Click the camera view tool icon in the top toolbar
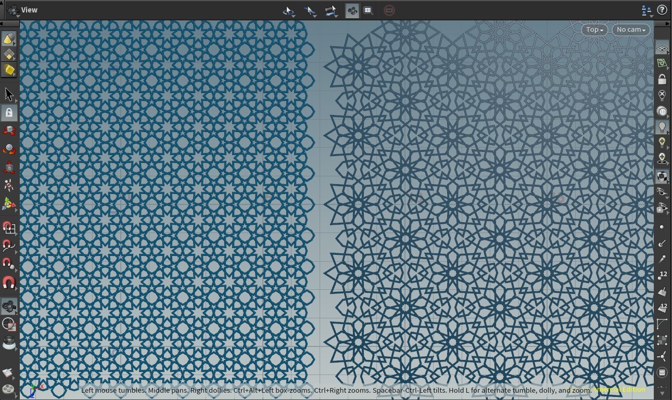 coord(352,10)
